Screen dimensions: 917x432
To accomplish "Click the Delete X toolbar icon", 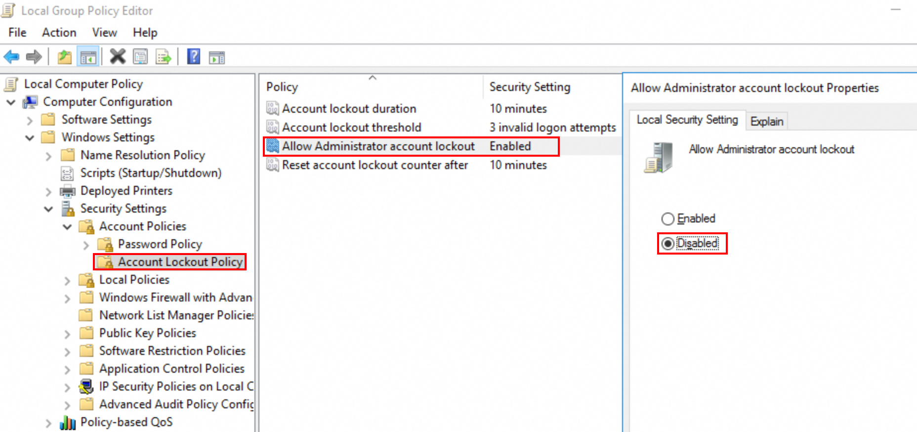I will (x=118, y=57).
